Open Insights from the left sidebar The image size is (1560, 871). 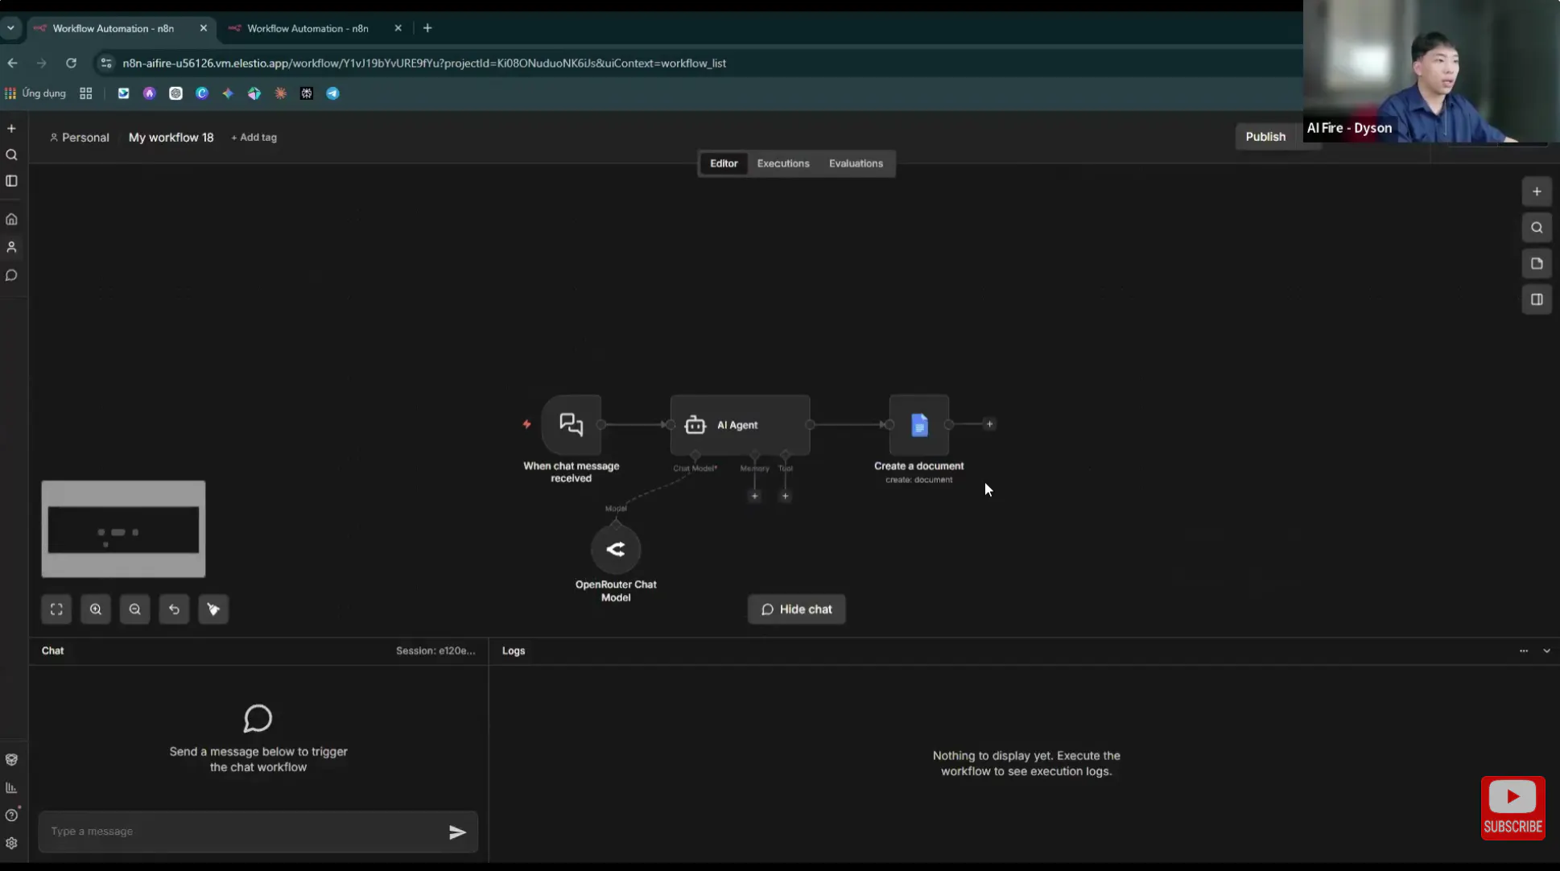11,787
